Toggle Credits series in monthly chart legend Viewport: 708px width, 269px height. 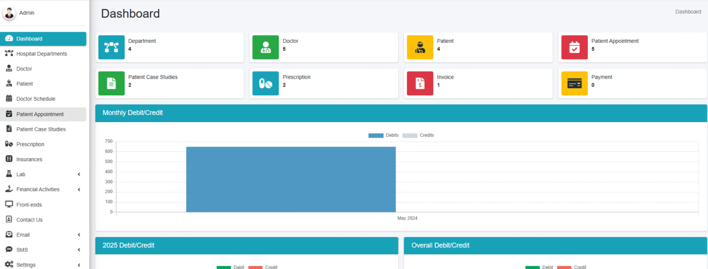(418, 135)
